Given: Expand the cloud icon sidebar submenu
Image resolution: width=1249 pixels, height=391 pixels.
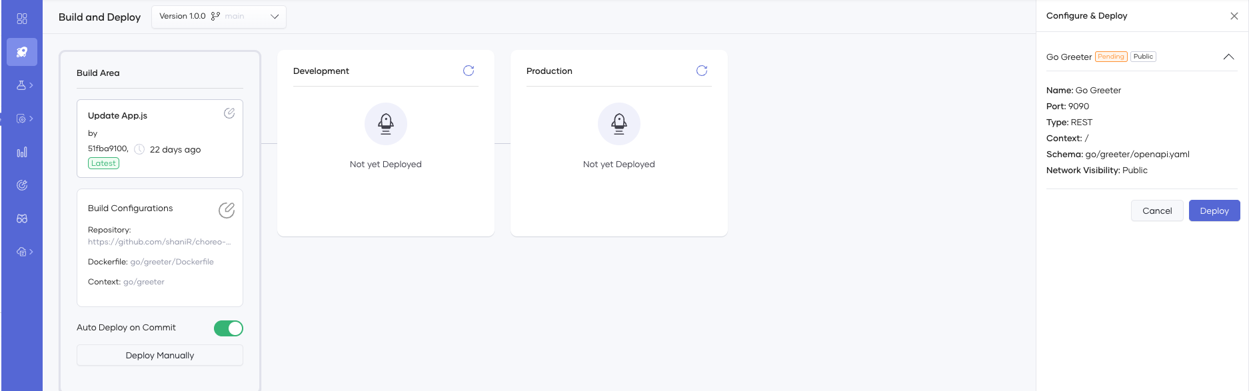Looking at the screenshot, I should 24,252.
